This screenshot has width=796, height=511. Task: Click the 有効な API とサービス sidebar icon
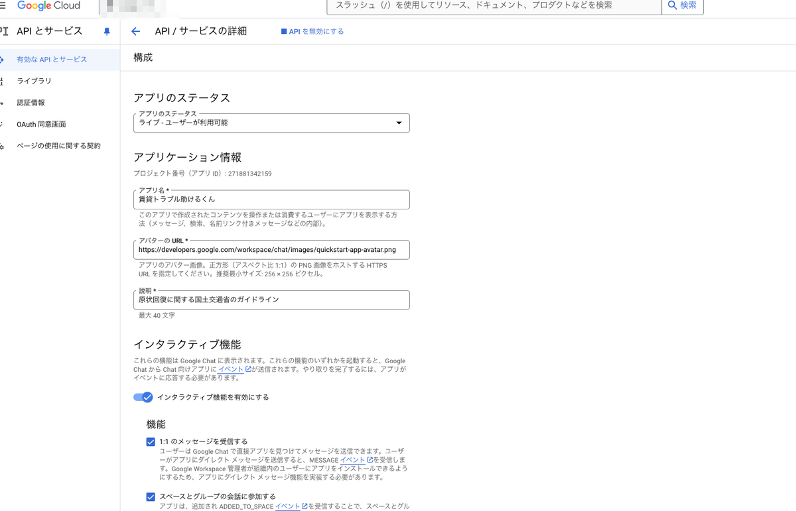point(2,60)
